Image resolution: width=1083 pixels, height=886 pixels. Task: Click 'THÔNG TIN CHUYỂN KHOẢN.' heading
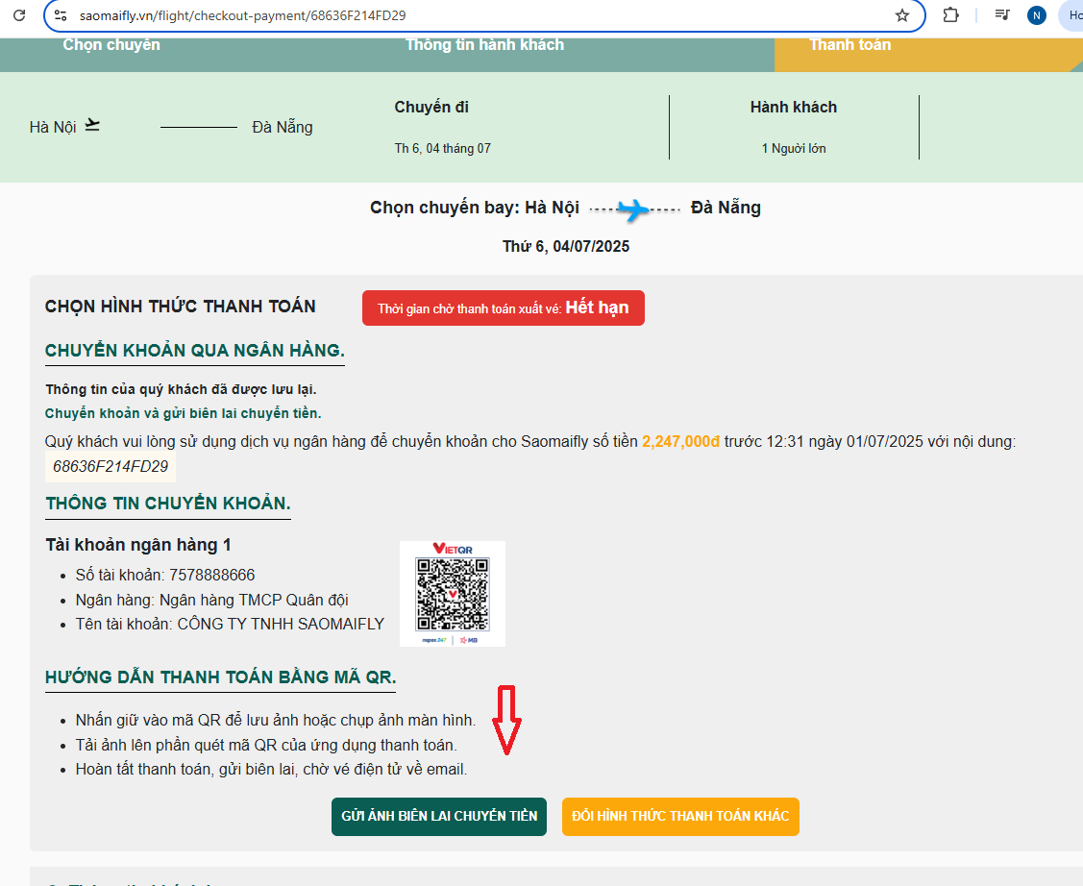tap(168, 504)
